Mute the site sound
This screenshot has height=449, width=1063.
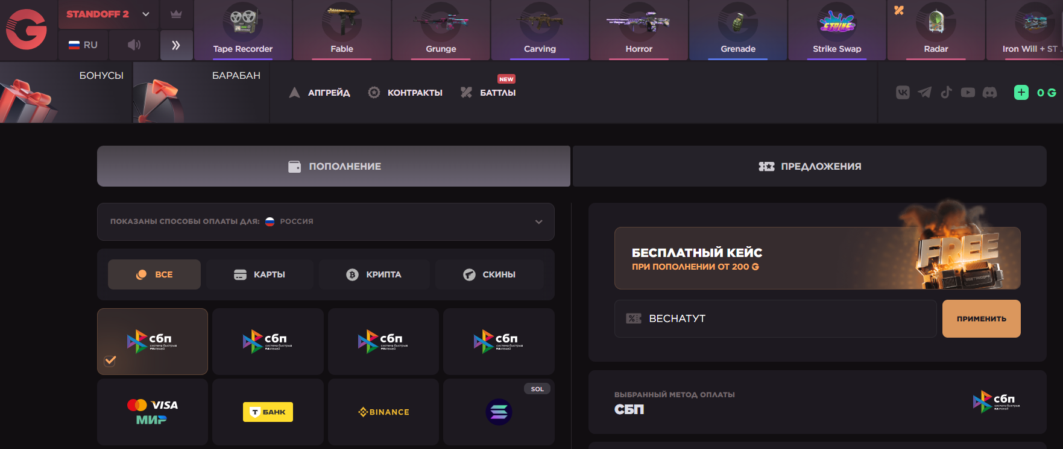pyautogui.click(x=134, y=45)
